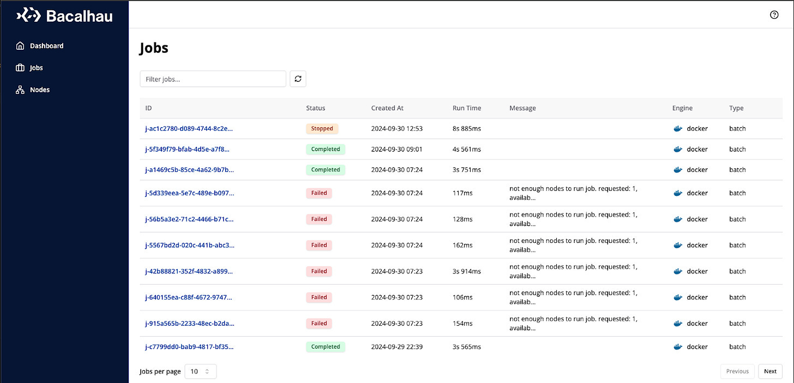Click the Bacalhau logo icon
The width and height of the screenshot is (794, 383).
(28, 16)
